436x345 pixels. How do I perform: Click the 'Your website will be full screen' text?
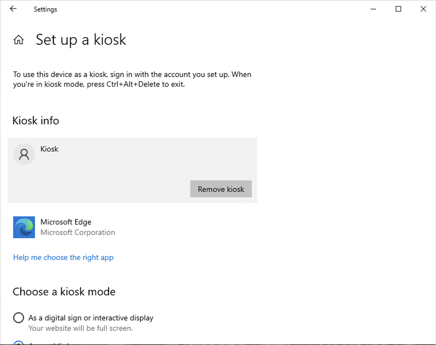click(80, 328)
